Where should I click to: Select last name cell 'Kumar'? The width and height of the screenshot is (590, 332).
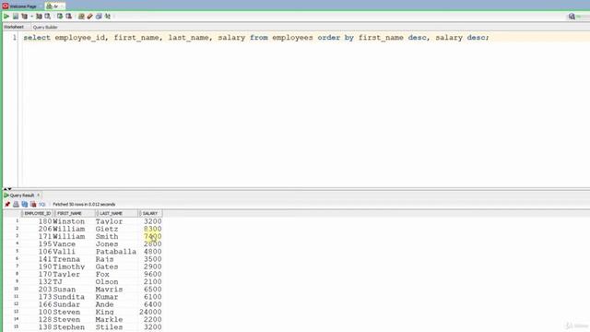[107, 297]
